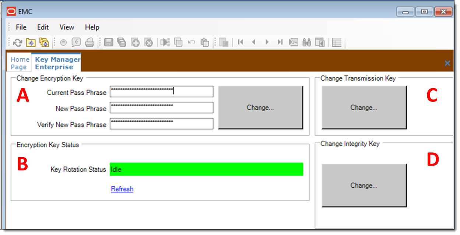The image size is (460, 235).
Task: Click the Verify New Pass Phrase field
Action: pyautogui.click(x=162, y=124)
